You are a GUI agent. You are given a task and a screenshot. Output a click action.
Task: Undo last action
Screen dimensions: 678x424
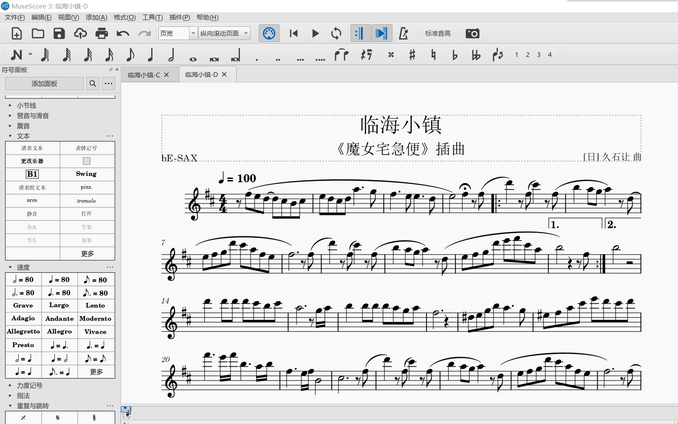point(123,33)
